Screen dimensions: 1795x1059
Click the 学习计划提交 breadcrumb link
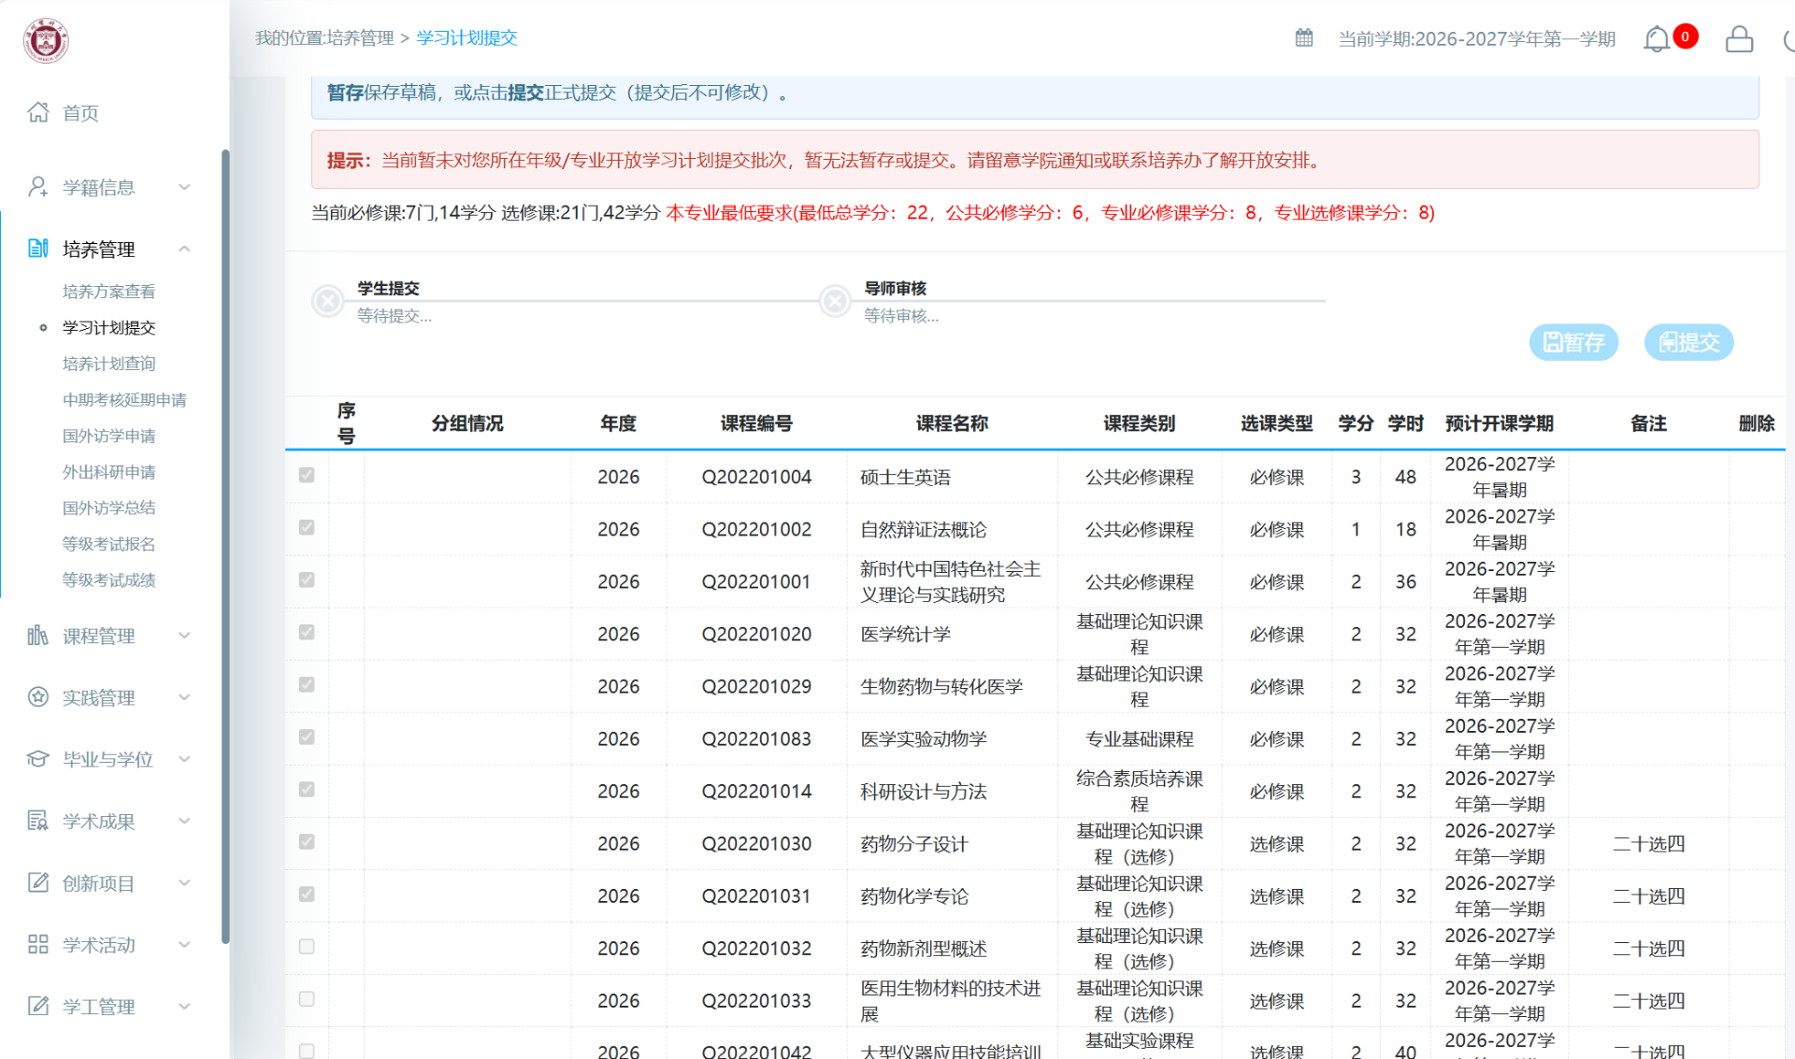(x=467, y=38)
